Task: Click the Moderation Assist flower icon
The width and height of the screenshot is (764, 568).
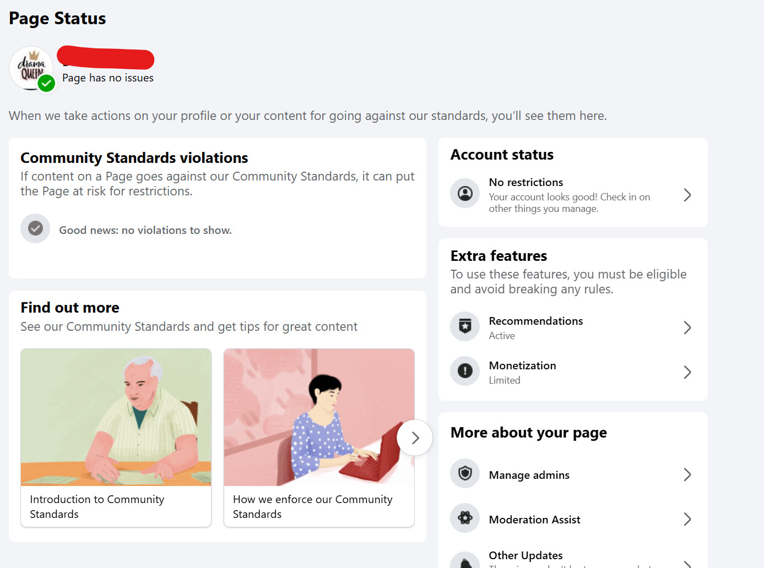Action: (465, 518)
